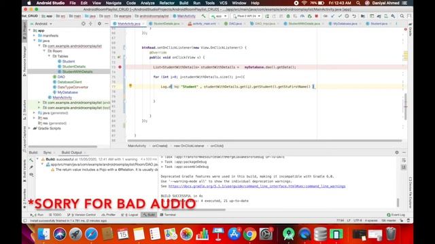Open the Trash in the Dock
The height and width of the screenshot is (244, 435).
pyautogui.click(x=391, y=234)
